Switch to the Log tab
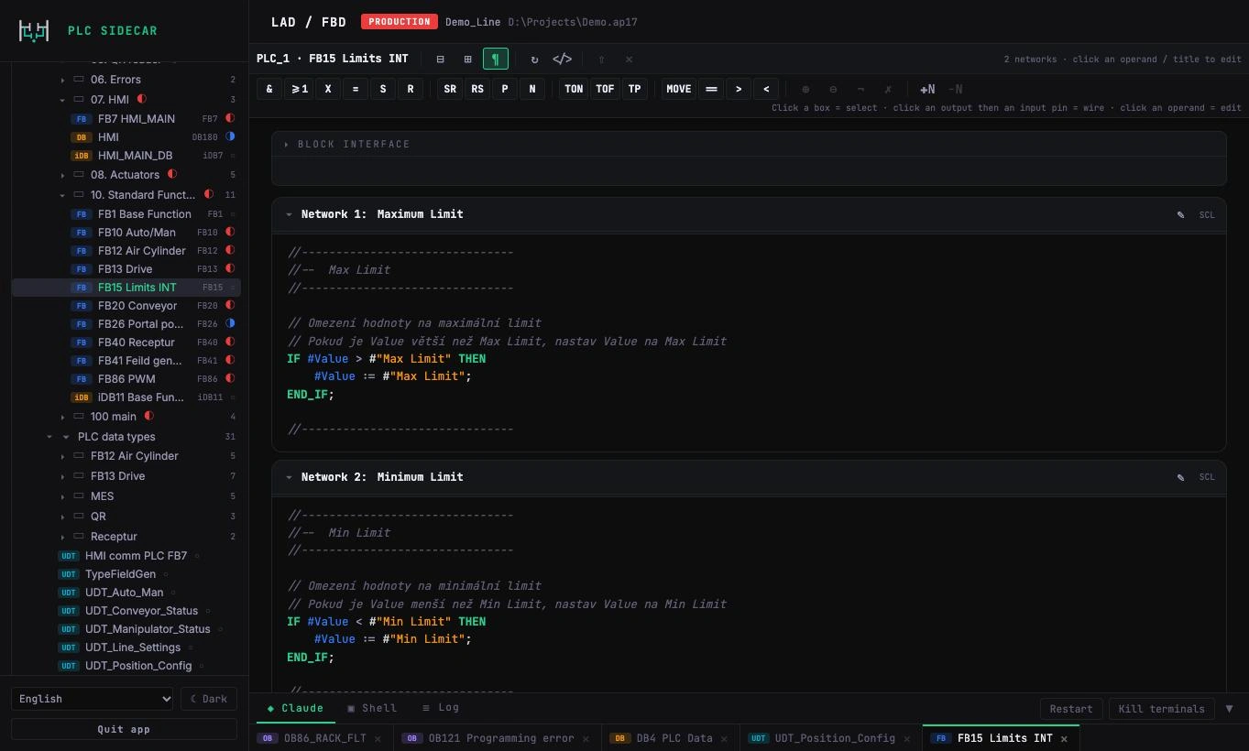1249x751 pixels. [x=441, y=708]
